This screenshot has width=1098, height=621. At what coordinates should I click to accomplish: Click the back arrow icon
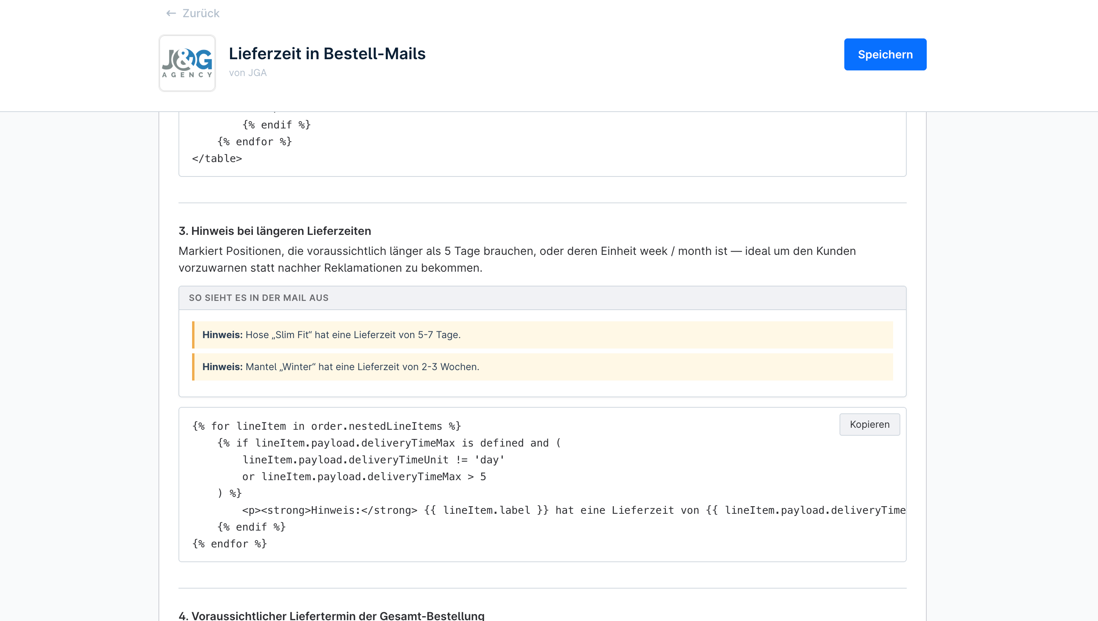click(171, 13)
